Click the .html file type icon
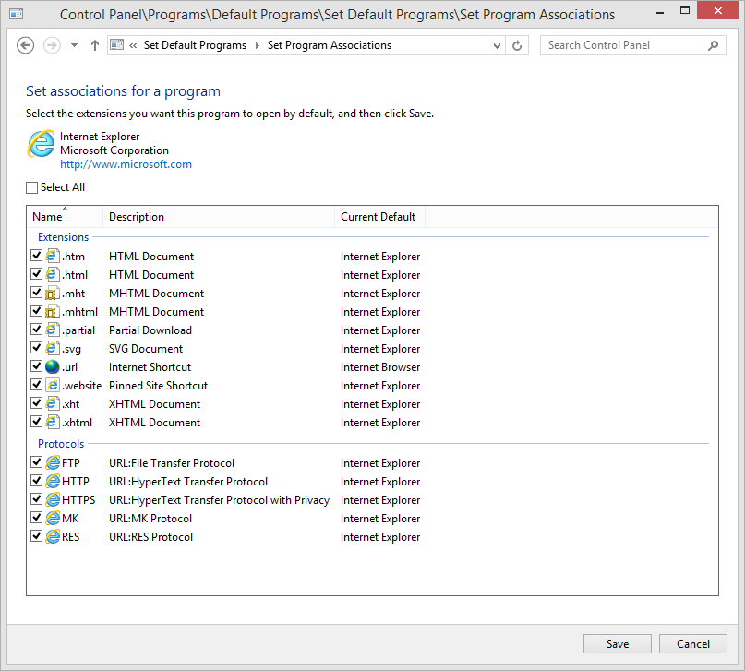745x671 pixels. [x=53, y=274]
